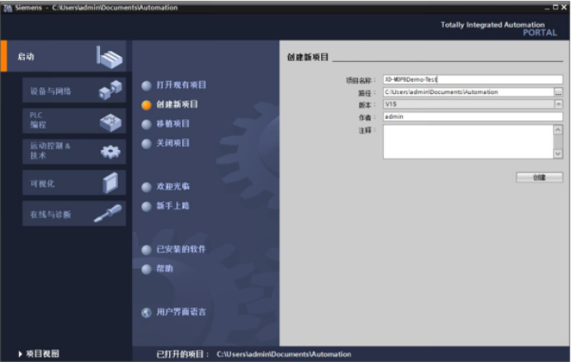Image resolution: width=571 pixels, height=362 pixels.
Task: Click the bullet next to 欢迎光临
Action: [146, 187]
